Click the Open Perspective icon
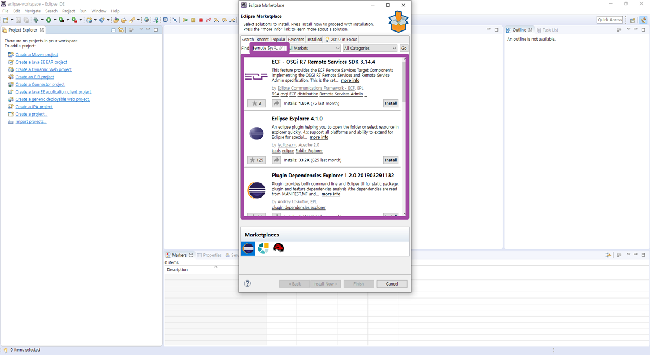Viewport: 650px width, 355px height. pyautogui.click(x=632, y=20)
